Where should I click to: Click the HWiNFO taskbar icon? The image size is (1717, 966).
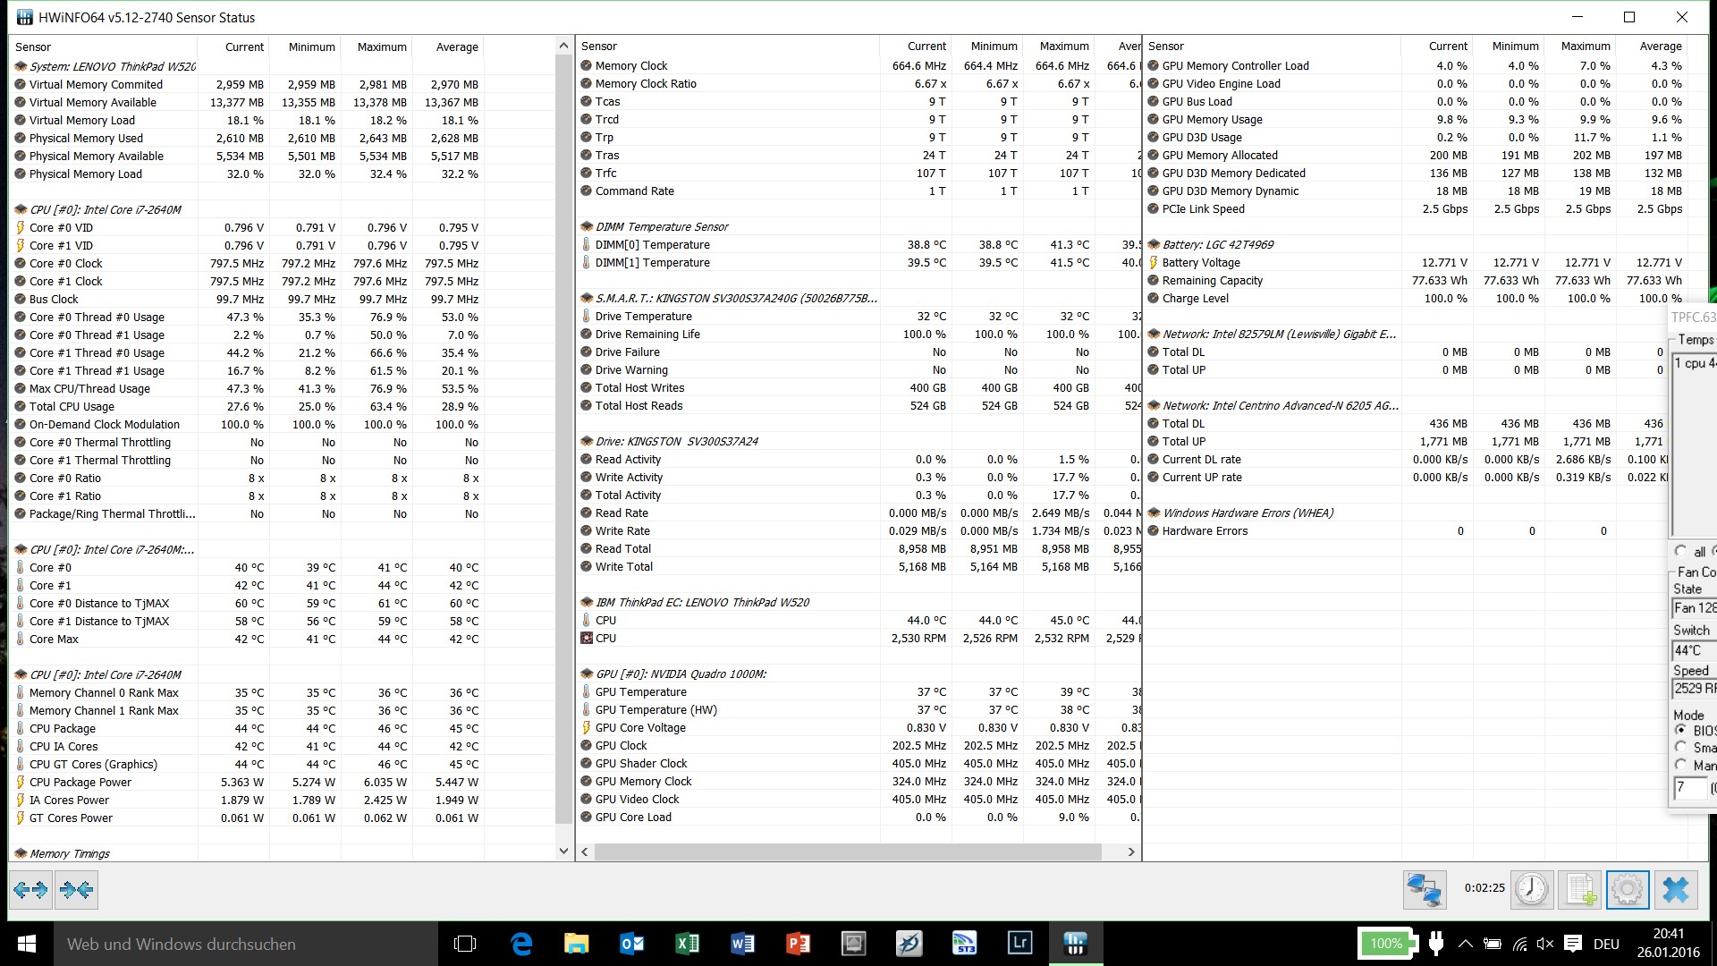pos(1075,944)
